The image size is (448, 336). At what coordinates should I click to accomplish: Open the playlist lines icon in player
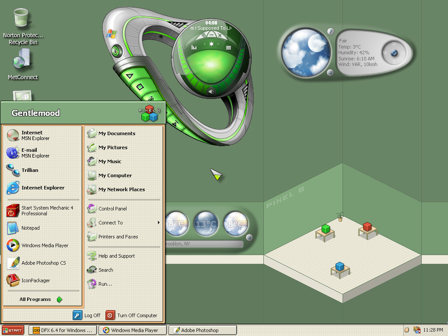(228, 48)
